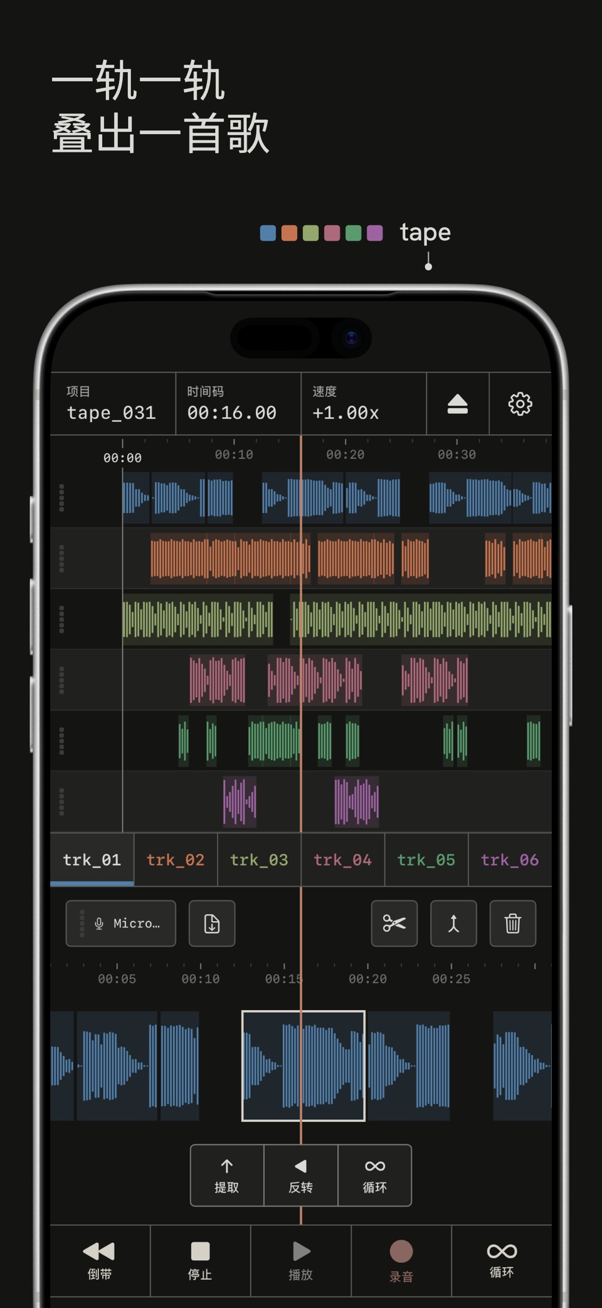Image resolution: width=602 pixels, height=1308 pixels.
Task: Open settings via the gear icon
Action: click(x=520, y=404)
